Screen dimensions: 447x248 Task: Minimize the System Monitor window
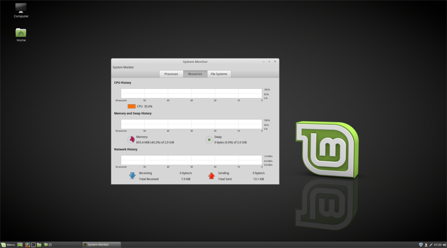tap(263, 61)
